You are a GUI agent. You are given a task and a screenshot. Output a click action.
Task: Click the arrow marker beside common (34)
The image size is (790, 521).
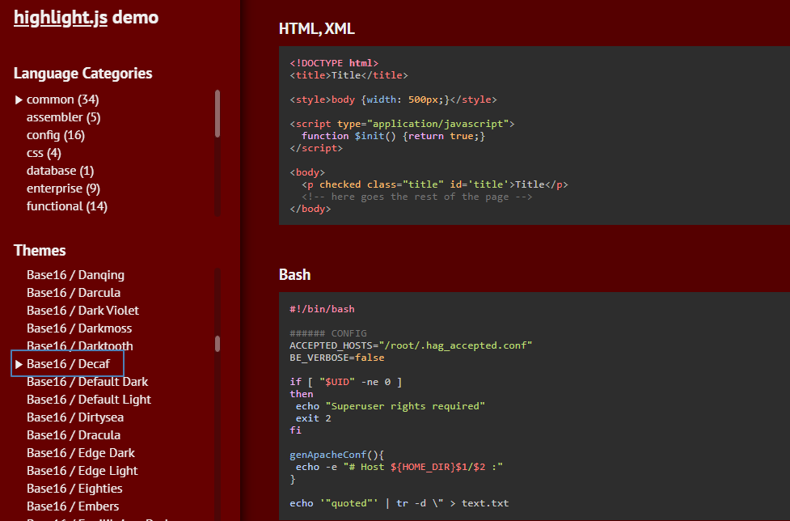pos(19,100)
